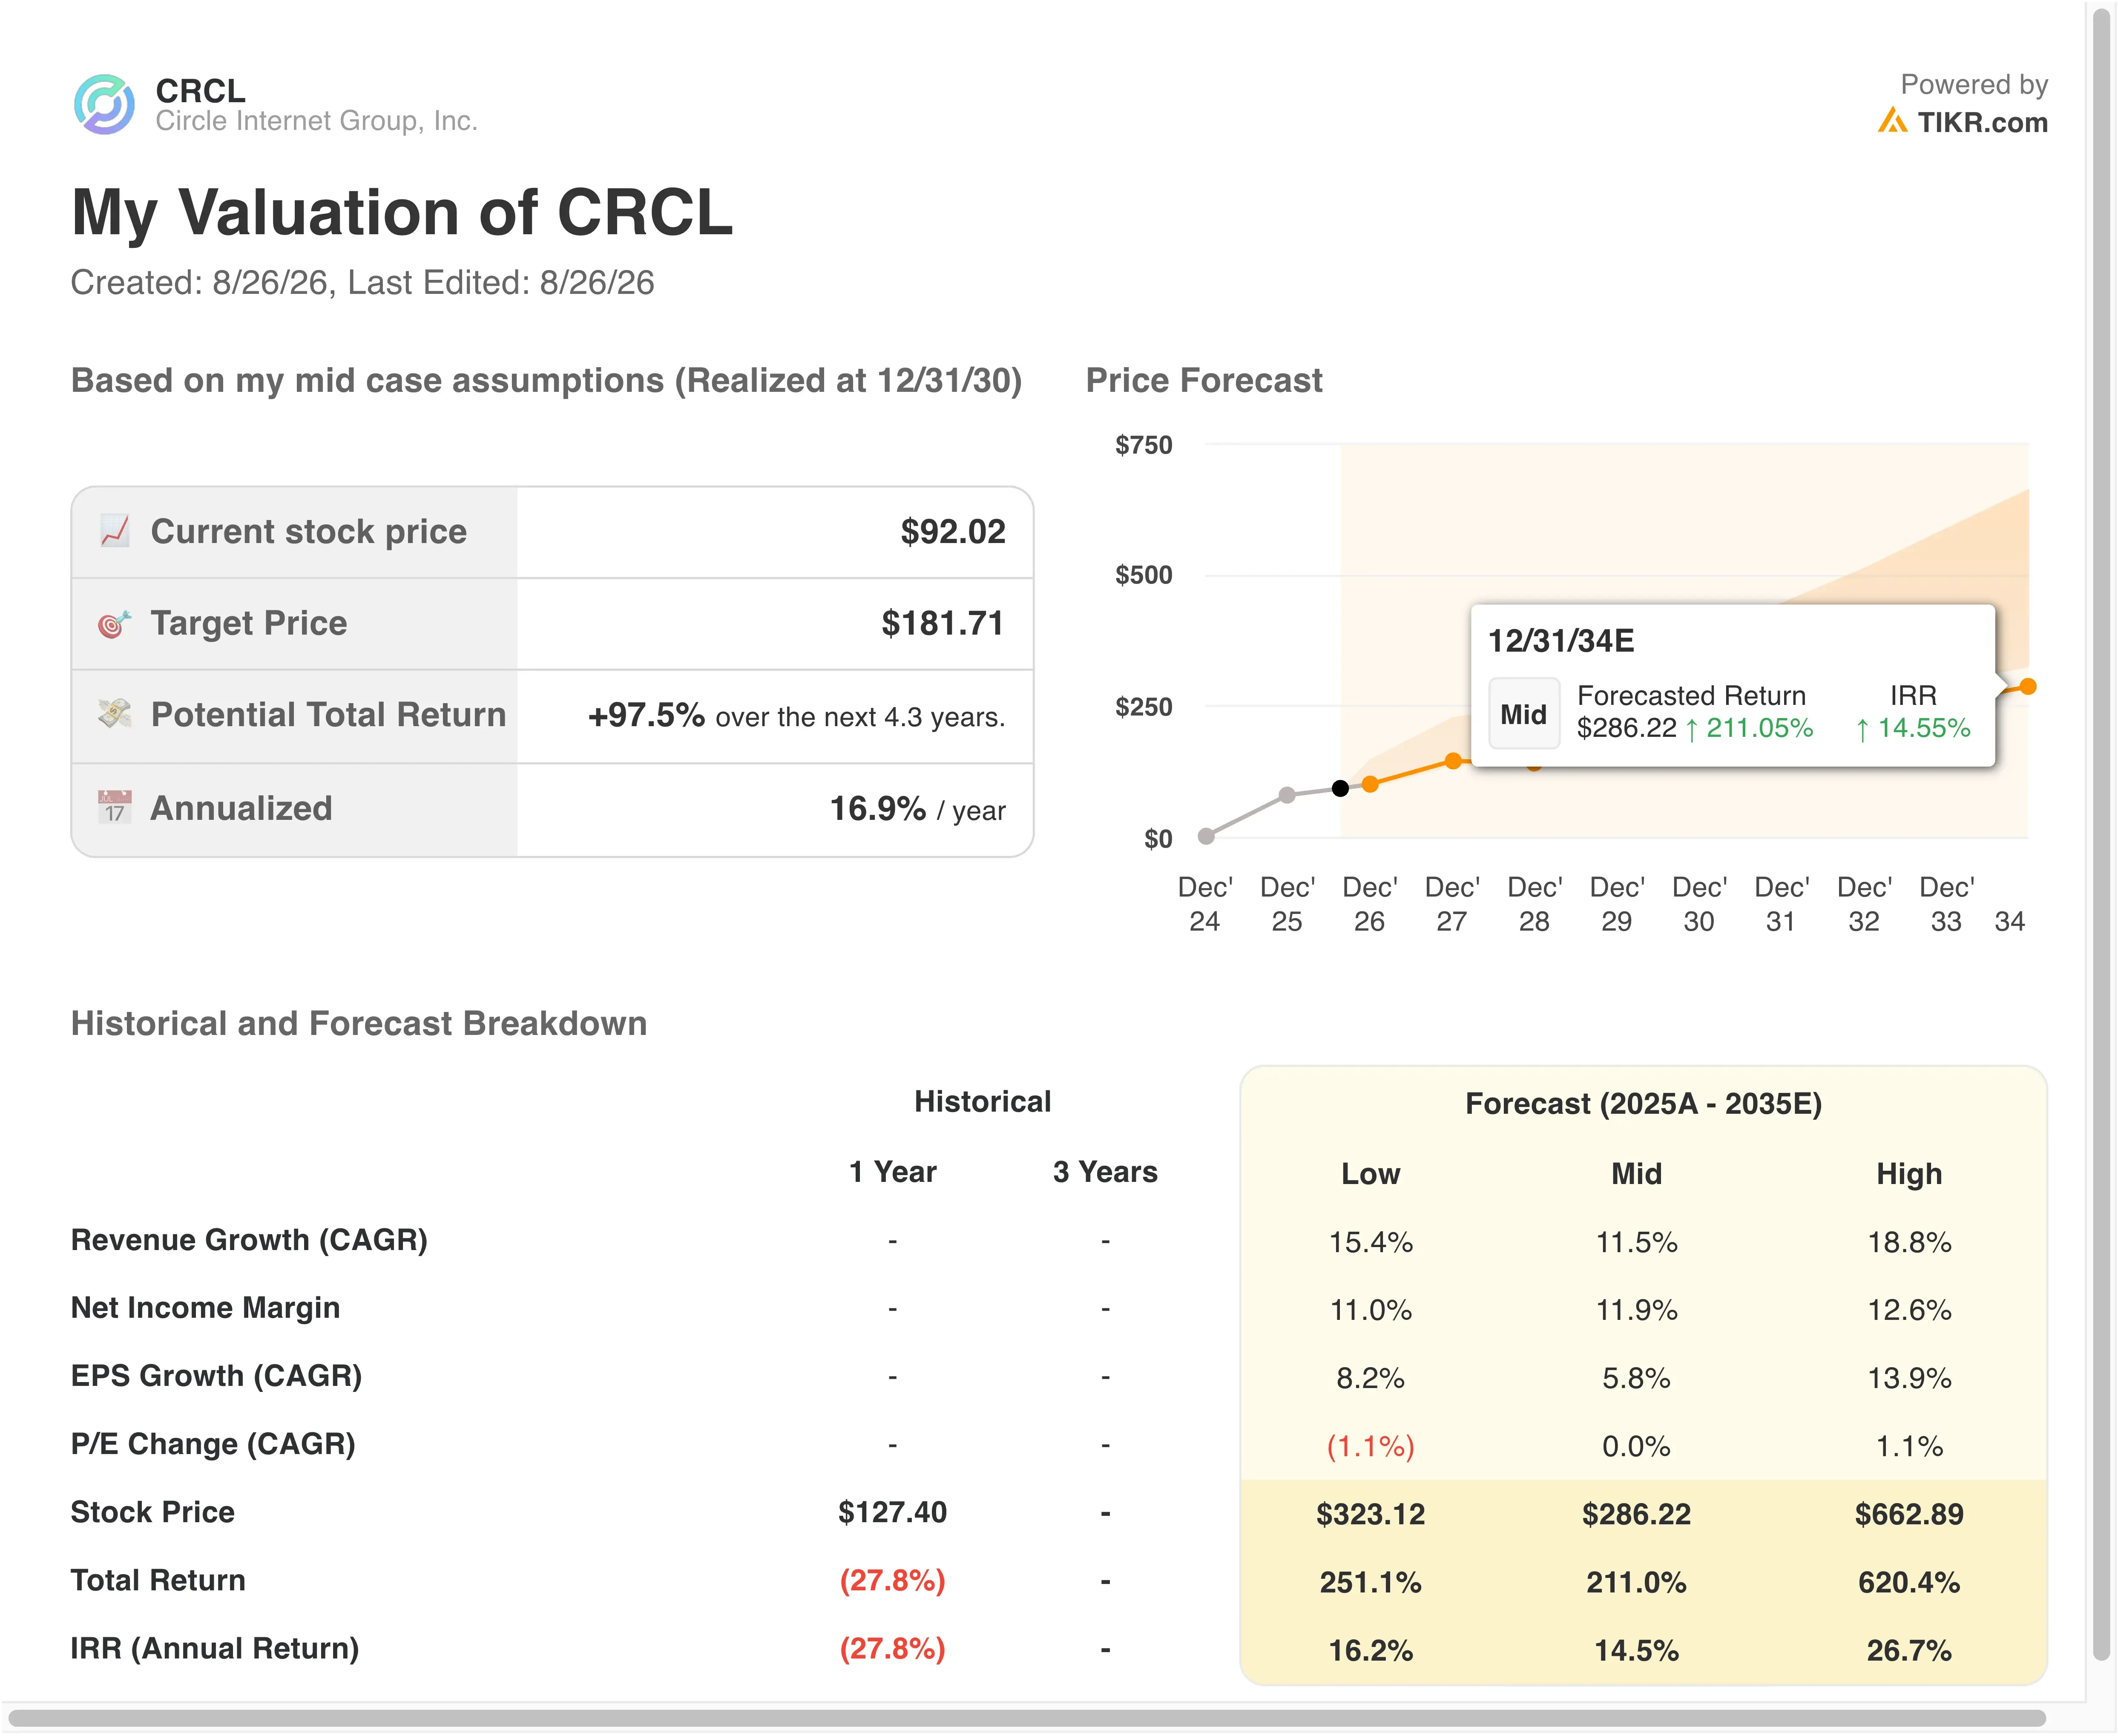Screen dimensions: 2118x1736
Task: Click the 16.2% low IRR cell
Action: (1370, 1650)
